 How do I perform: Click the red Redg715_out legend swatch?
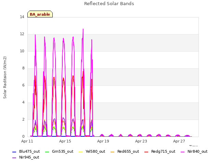pos(146,152)
